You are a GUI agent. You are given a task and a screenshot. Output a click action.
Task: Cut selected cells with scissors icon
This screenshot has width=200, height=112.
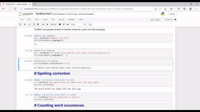pyautogui.click(x=29, y=24)
